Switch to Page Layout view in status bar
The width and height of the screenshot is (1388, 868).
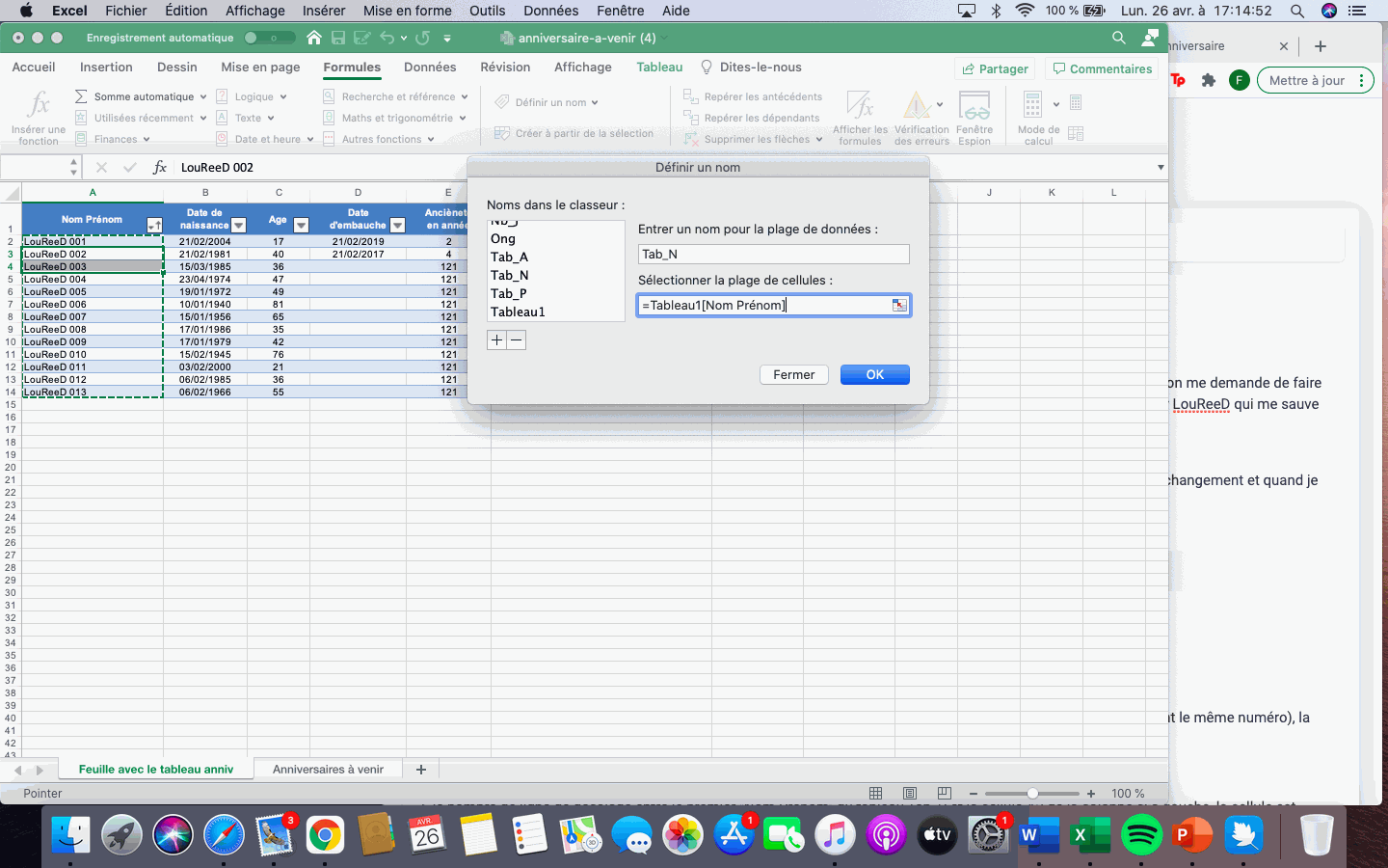point(910,793)
